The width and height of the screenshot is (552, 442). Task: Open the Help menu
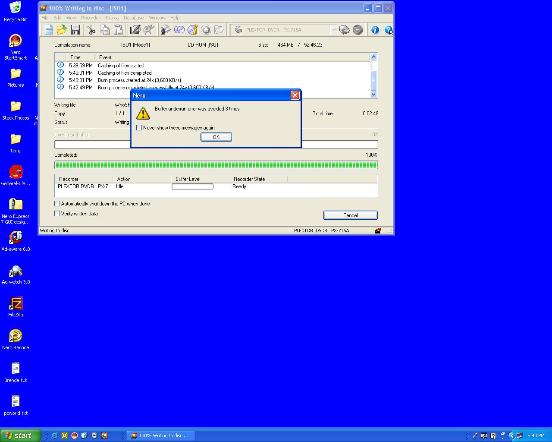click(175, 18)
